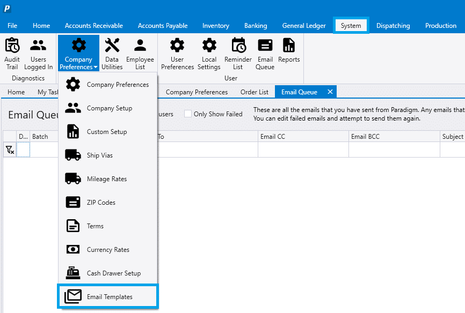Click the Email CC filter field
Screen dimensions: 465x313
tap(303, 150)
